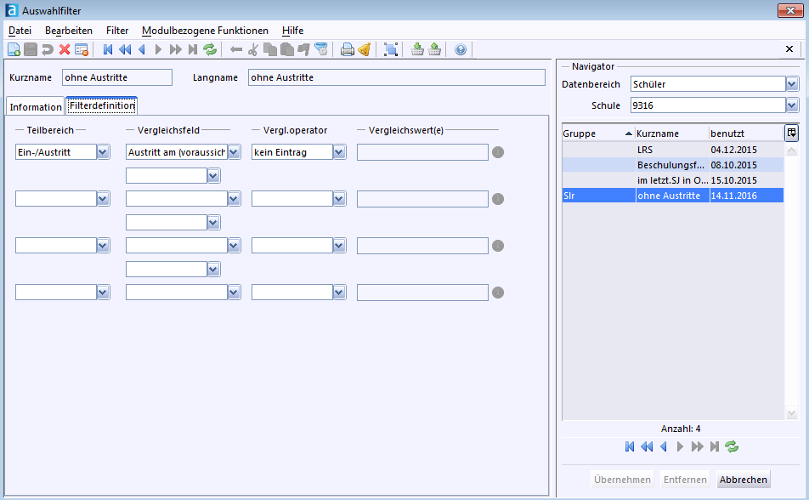The height and width of the screenshot is (500, 809).
Task: Sort Navigator list by Kurzname column
Action: tap(671, 134)
